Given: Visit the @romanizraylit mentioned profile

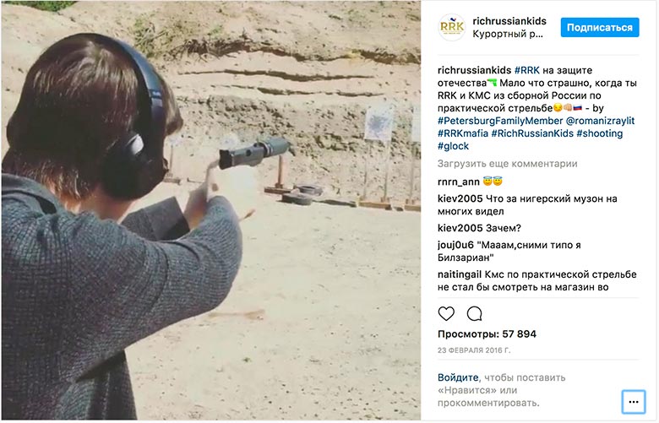Looking at the screenshot, I should (600, 121).
